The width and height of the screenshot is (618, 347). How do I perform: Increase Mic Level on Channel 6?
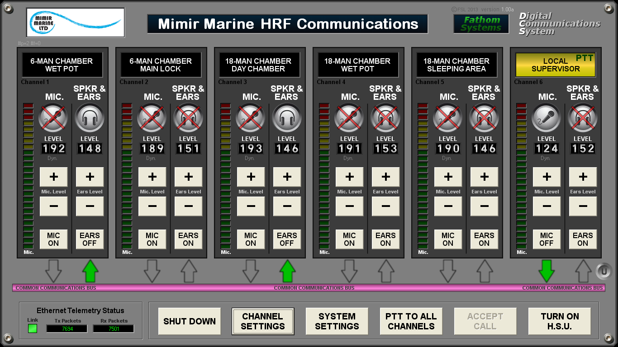pos(547,177)
